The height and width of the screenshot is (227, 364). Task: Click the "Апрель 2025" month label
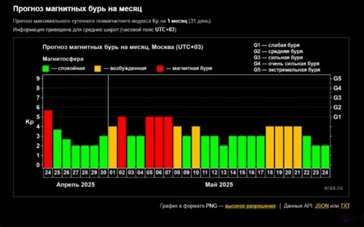76,184
